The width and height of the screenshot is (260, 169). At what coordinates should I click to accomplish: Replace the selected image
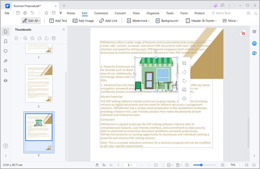click(x=184, y=90)
